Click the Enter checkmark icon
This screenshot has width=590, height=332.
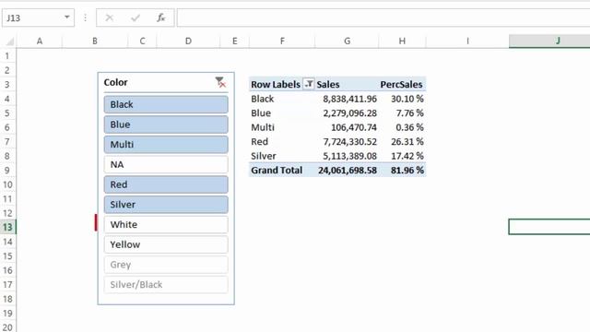pyautogui.click(x=136, y=18)
